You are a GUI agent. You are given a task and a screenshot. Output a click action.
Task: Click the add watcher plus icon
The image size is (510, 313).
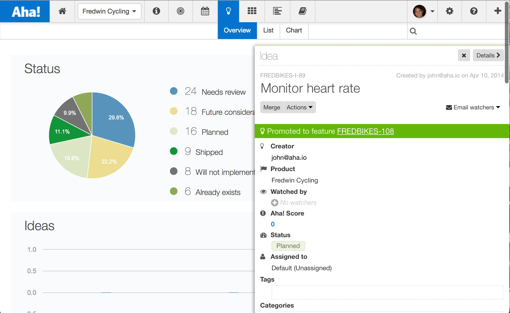(275, 203)
